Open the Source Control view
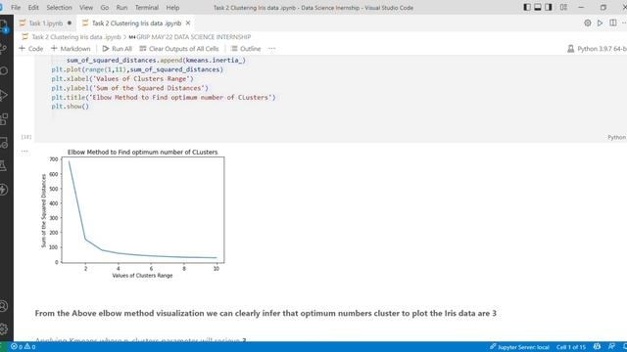 point(4,48)
